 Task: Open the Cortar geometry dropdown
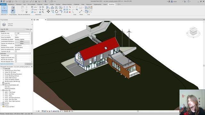coord(38,10)
